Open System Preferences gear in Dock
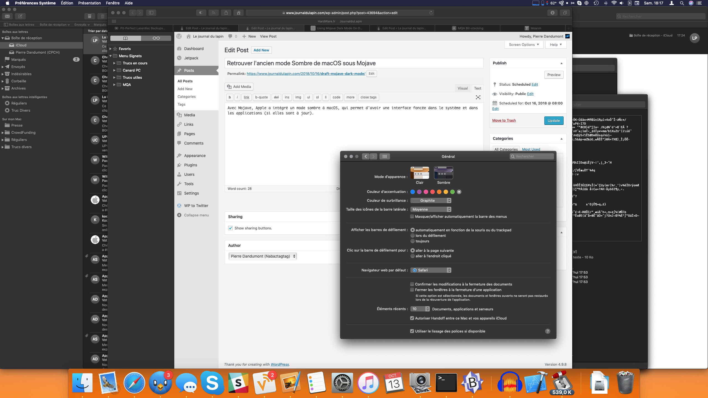 [342, 383]
